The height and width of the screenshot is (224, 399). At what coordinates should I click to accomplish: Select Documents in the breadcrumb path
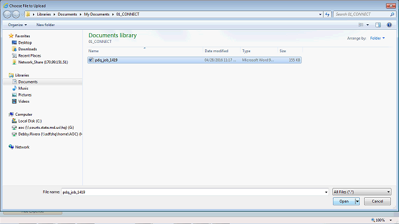(67, 14)
